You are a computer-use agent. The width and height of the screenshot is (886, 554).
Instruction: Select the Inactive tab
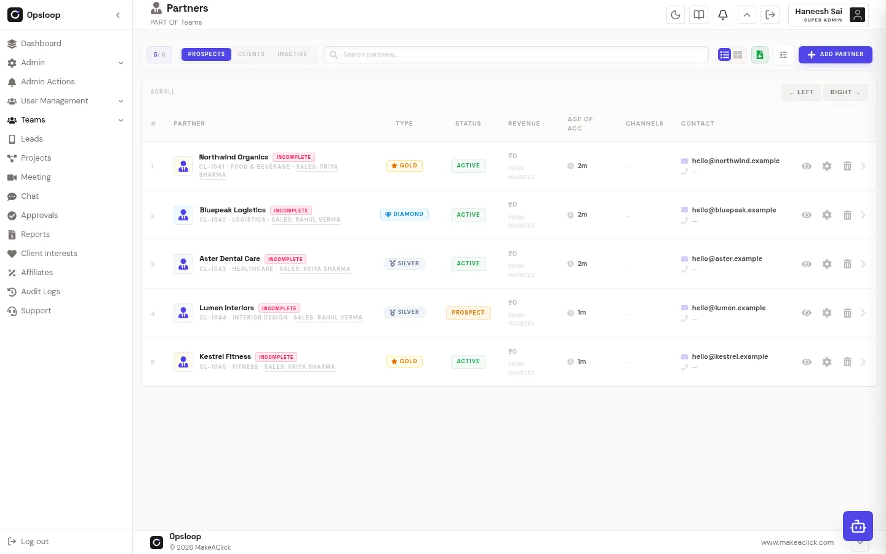tap(292, 54)
